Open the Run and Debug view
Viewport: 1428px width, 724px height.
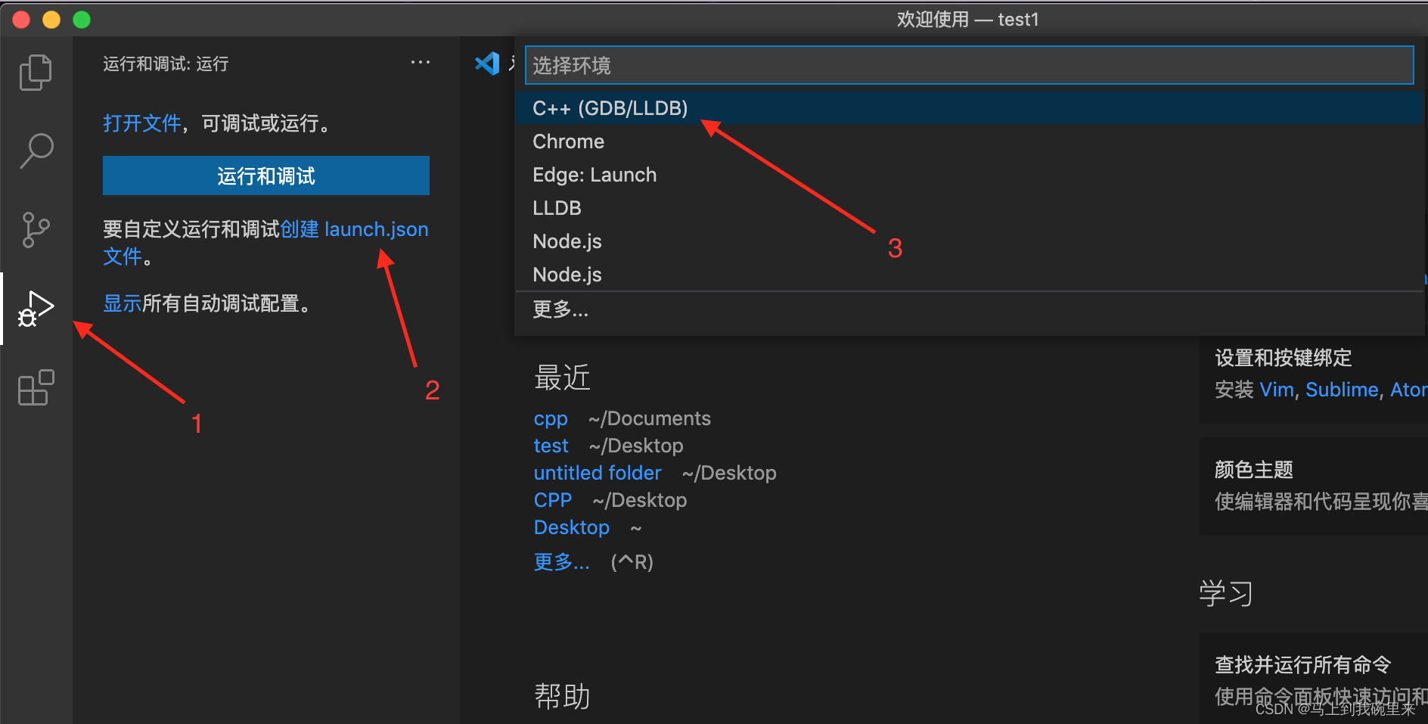coord(36,309)
